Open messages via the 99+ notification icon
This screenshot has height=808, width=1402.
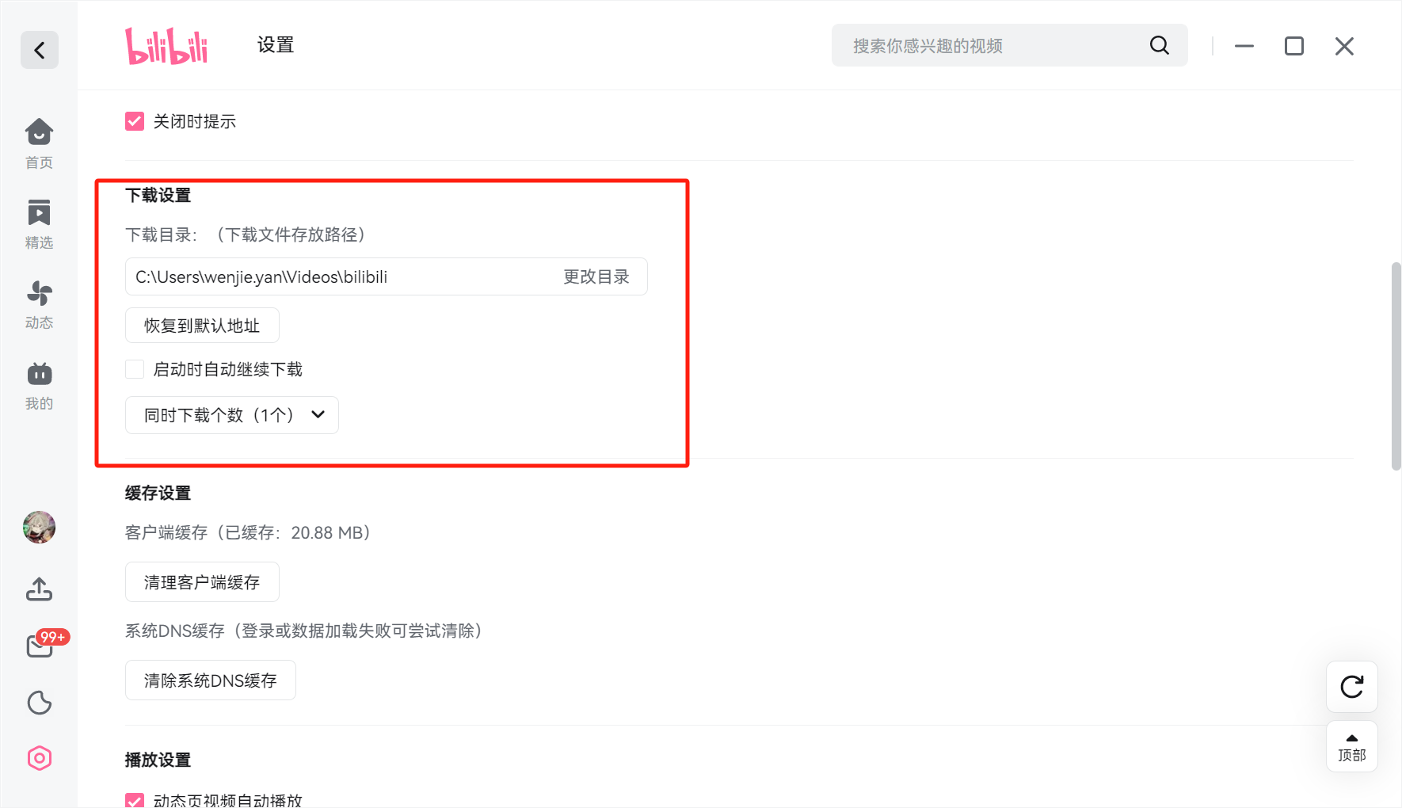tap(39, 646)
